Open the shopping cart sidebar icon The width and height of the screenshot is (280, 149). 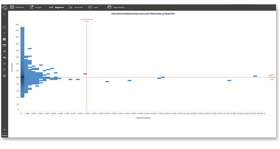pos(4,57)
